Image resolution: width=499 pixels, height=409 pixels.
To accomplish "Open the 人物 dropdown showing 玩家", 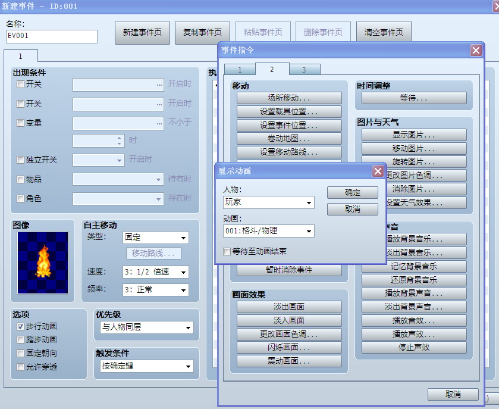I will click(269, 202).
